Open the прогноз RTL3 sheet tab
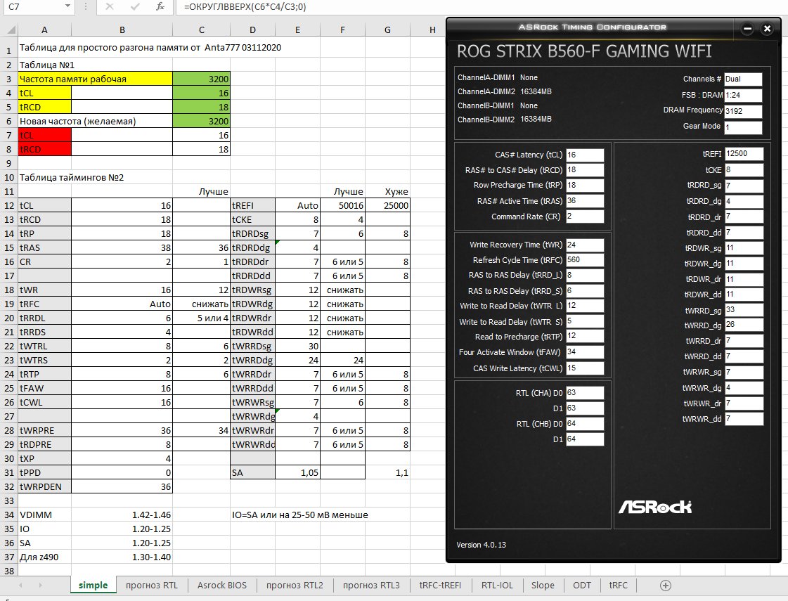Screen dimensions: 788x601 point(371,585)
